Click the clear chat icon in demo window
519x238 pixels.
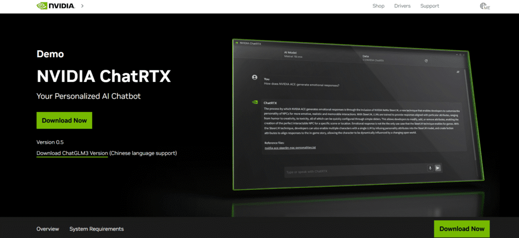coord(458,72)
